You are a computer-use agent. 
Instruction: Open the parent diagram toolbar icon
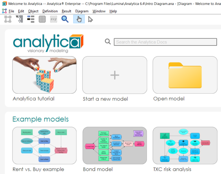8,19
